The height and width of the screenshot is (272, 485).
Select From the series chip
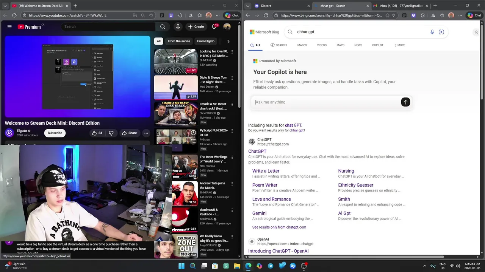point(179,41)
